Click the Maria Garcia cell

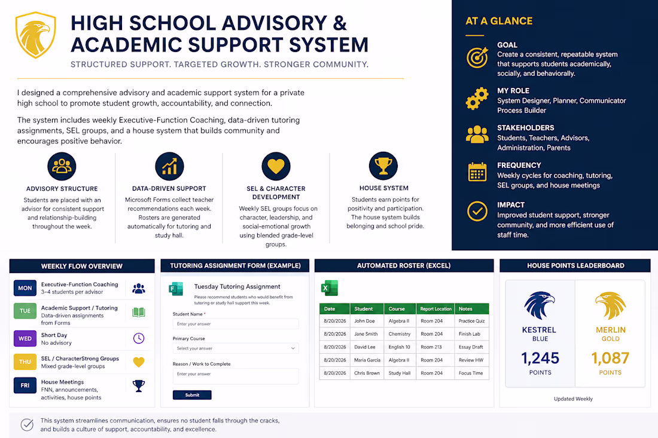pyautogui.click(x=367, y=360)
